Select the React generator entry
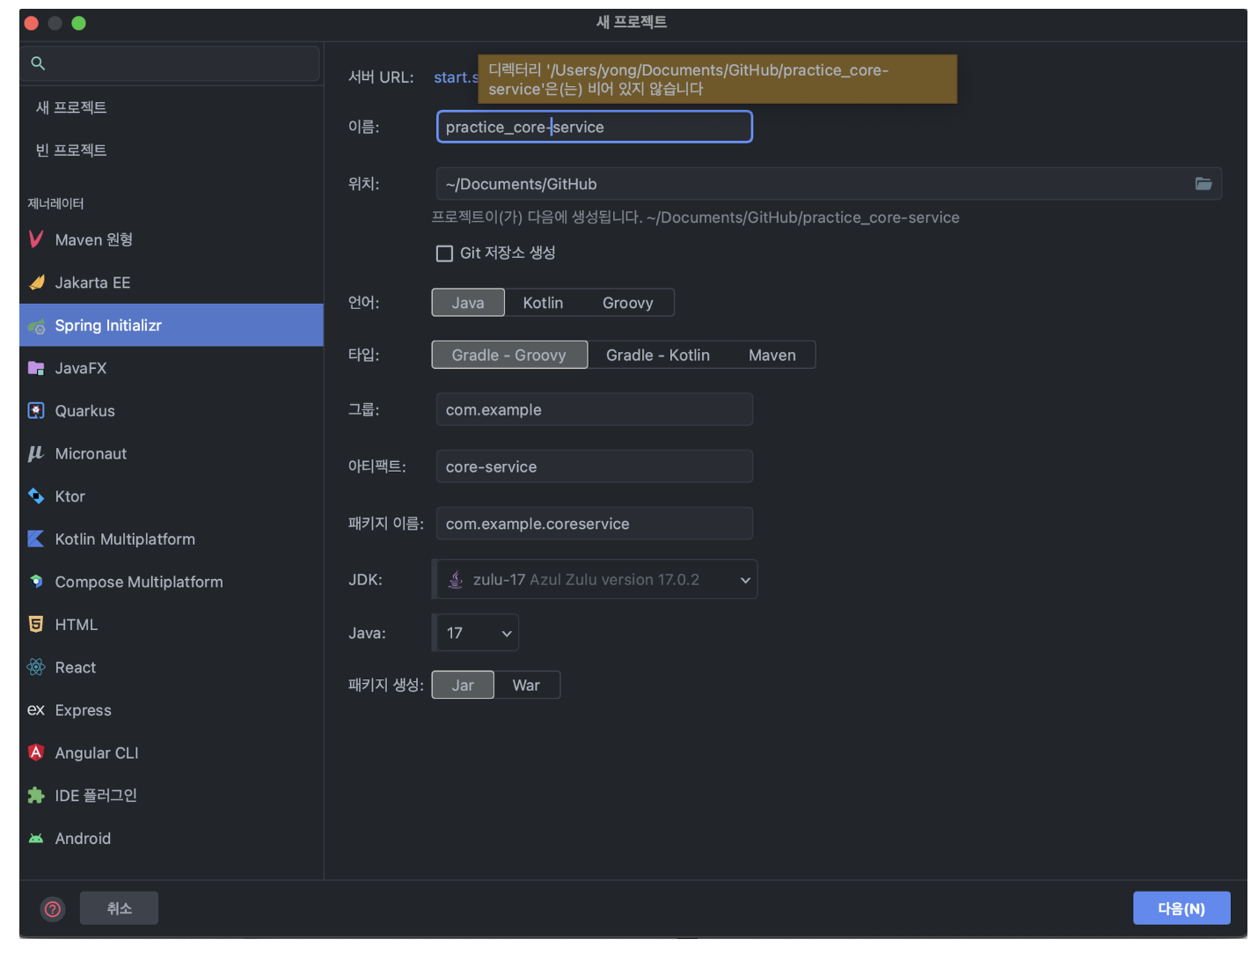The width and height of the screenshot is (1258, 954). (x=172, y=667)
